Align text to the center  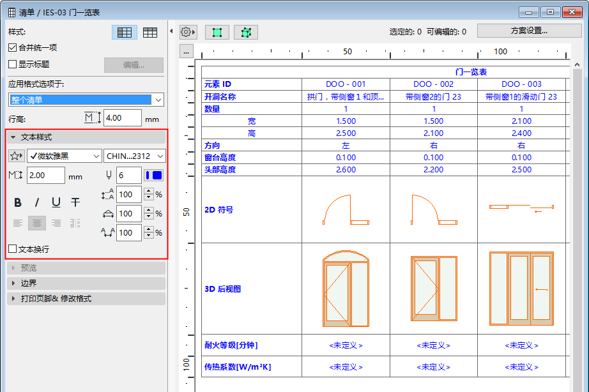pyautogui.click(x=37, y=223)
